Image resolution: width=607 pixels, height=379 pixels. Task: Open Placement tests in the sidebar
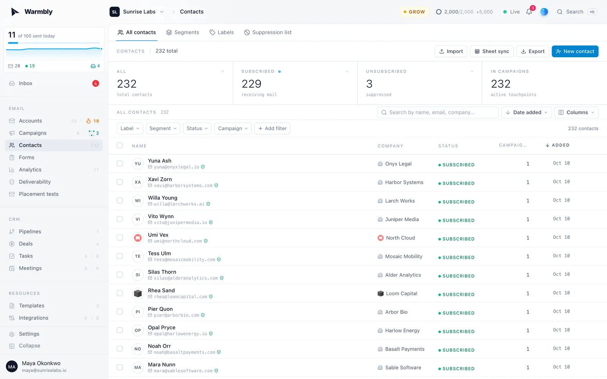tap(53, 194)
